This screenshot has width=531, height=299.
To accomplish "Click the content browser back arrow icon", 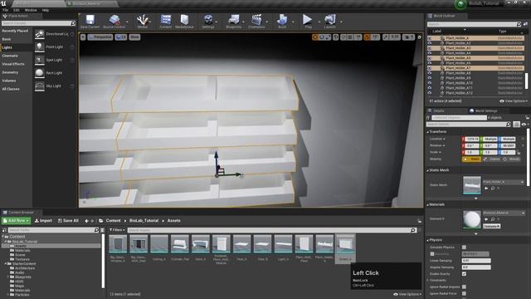I will point(86,221).
